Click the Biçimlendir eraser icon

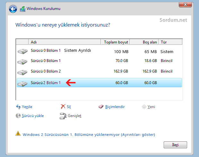(x=101, y=106)
